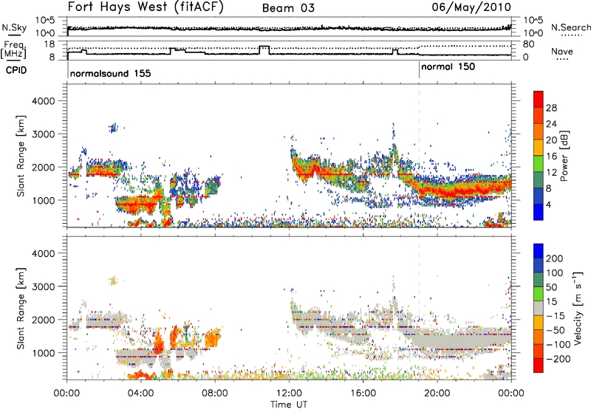Click the "200" tick on Velocity colorbar
This screenshot has height=409, width=591.
tap(555, 258)
